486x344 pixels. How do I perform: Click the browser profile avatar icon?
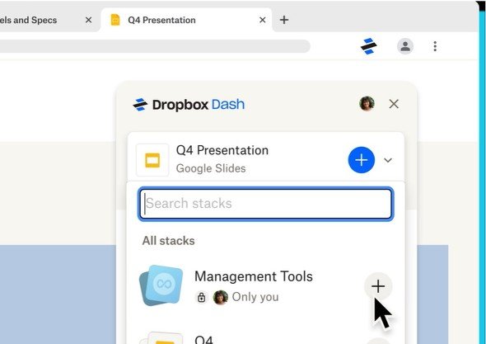[x=405, y=46]
